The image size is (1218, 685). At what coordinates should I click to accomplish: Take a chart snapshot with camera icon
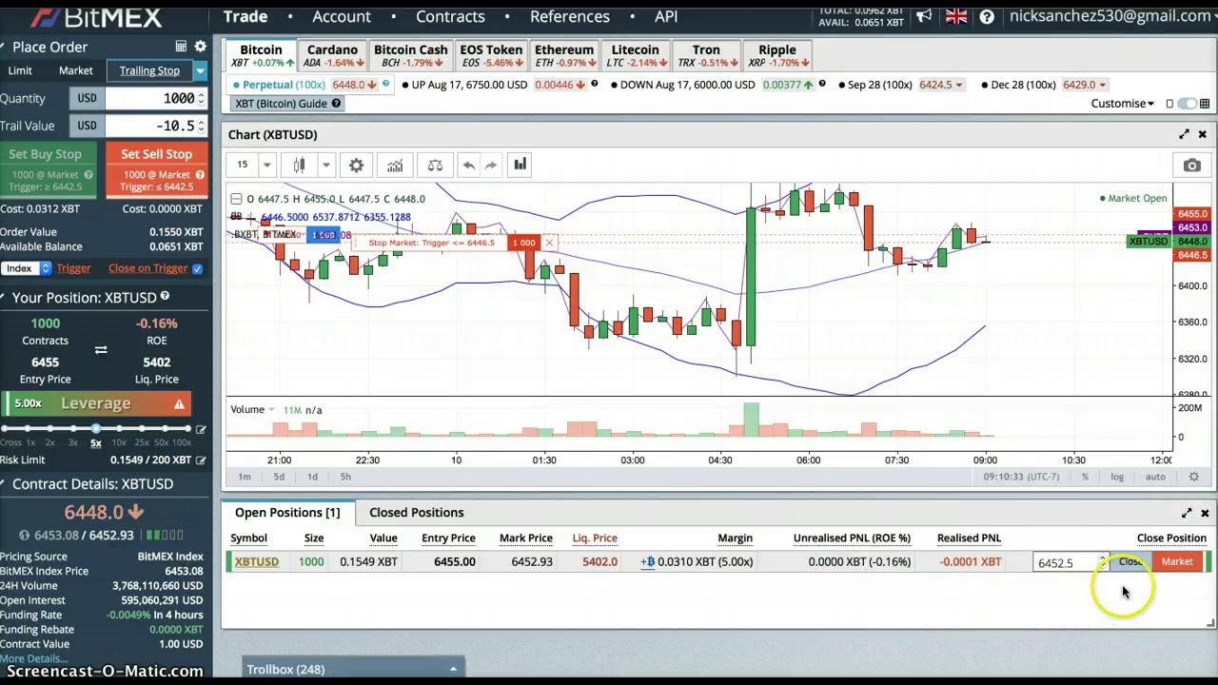[1191, 166]
